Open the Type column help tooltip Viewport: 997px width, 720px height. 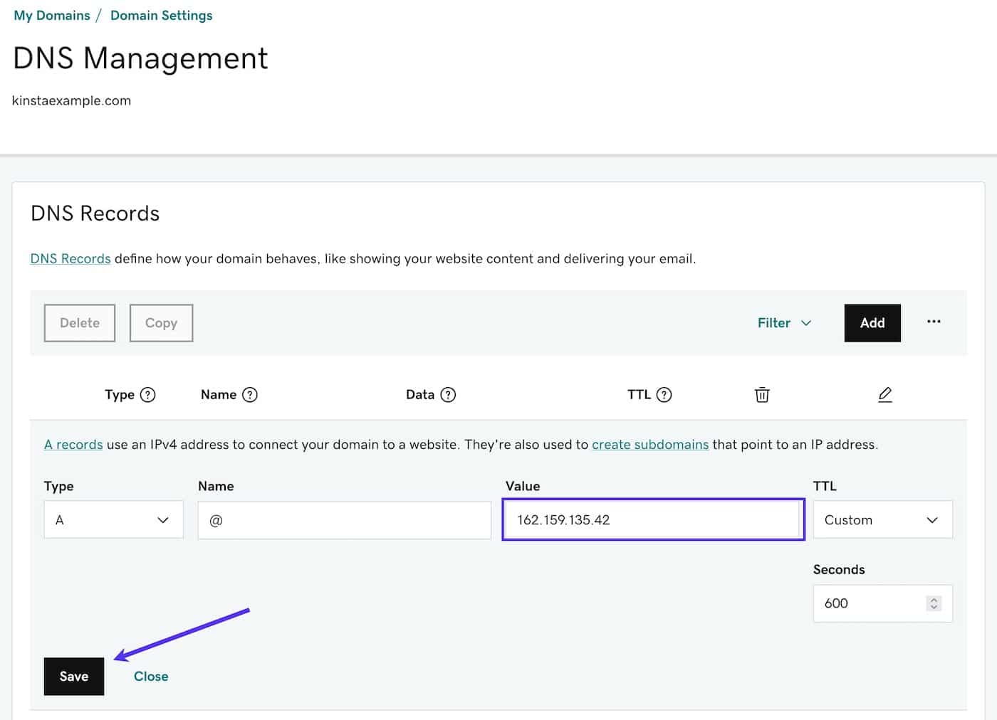pos(147,394)
